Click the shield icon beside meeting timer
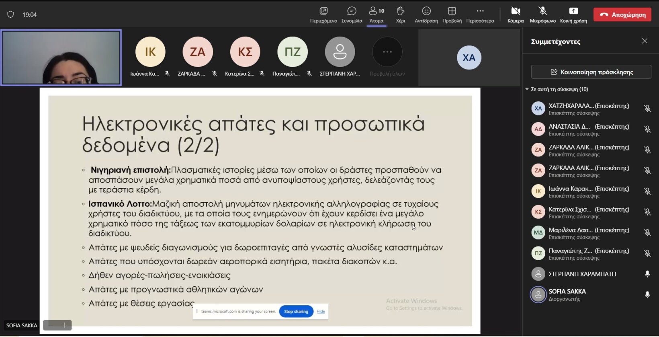This screenshot has height=337, width=659. (x=11, y=14)
